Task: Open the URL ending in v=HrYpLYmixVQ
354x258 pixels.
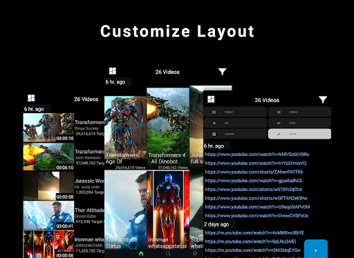Action: (256, 163)
